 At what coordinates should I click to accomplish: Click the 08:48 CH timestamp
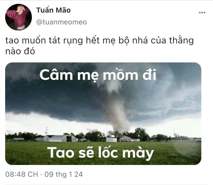click(22, 174)
